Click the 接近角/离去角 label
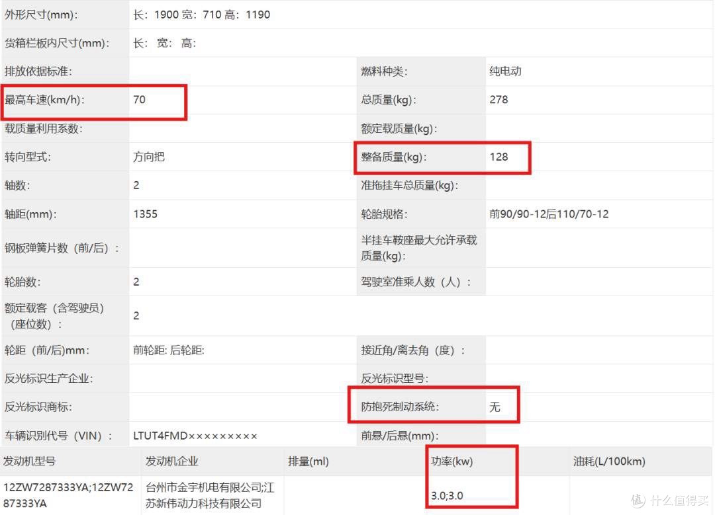 pos(413,350)
